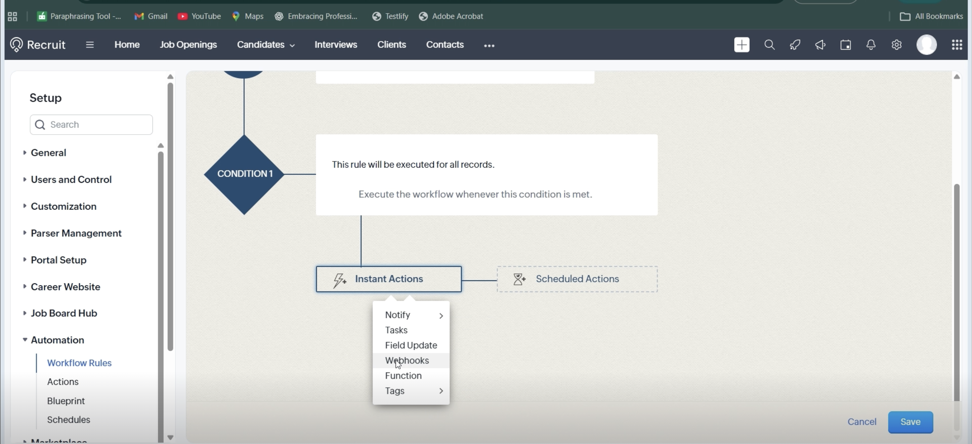Choose Field Update in the menu
The height and width of the screenshot is (444, 972).
click(x=411, y=345)
